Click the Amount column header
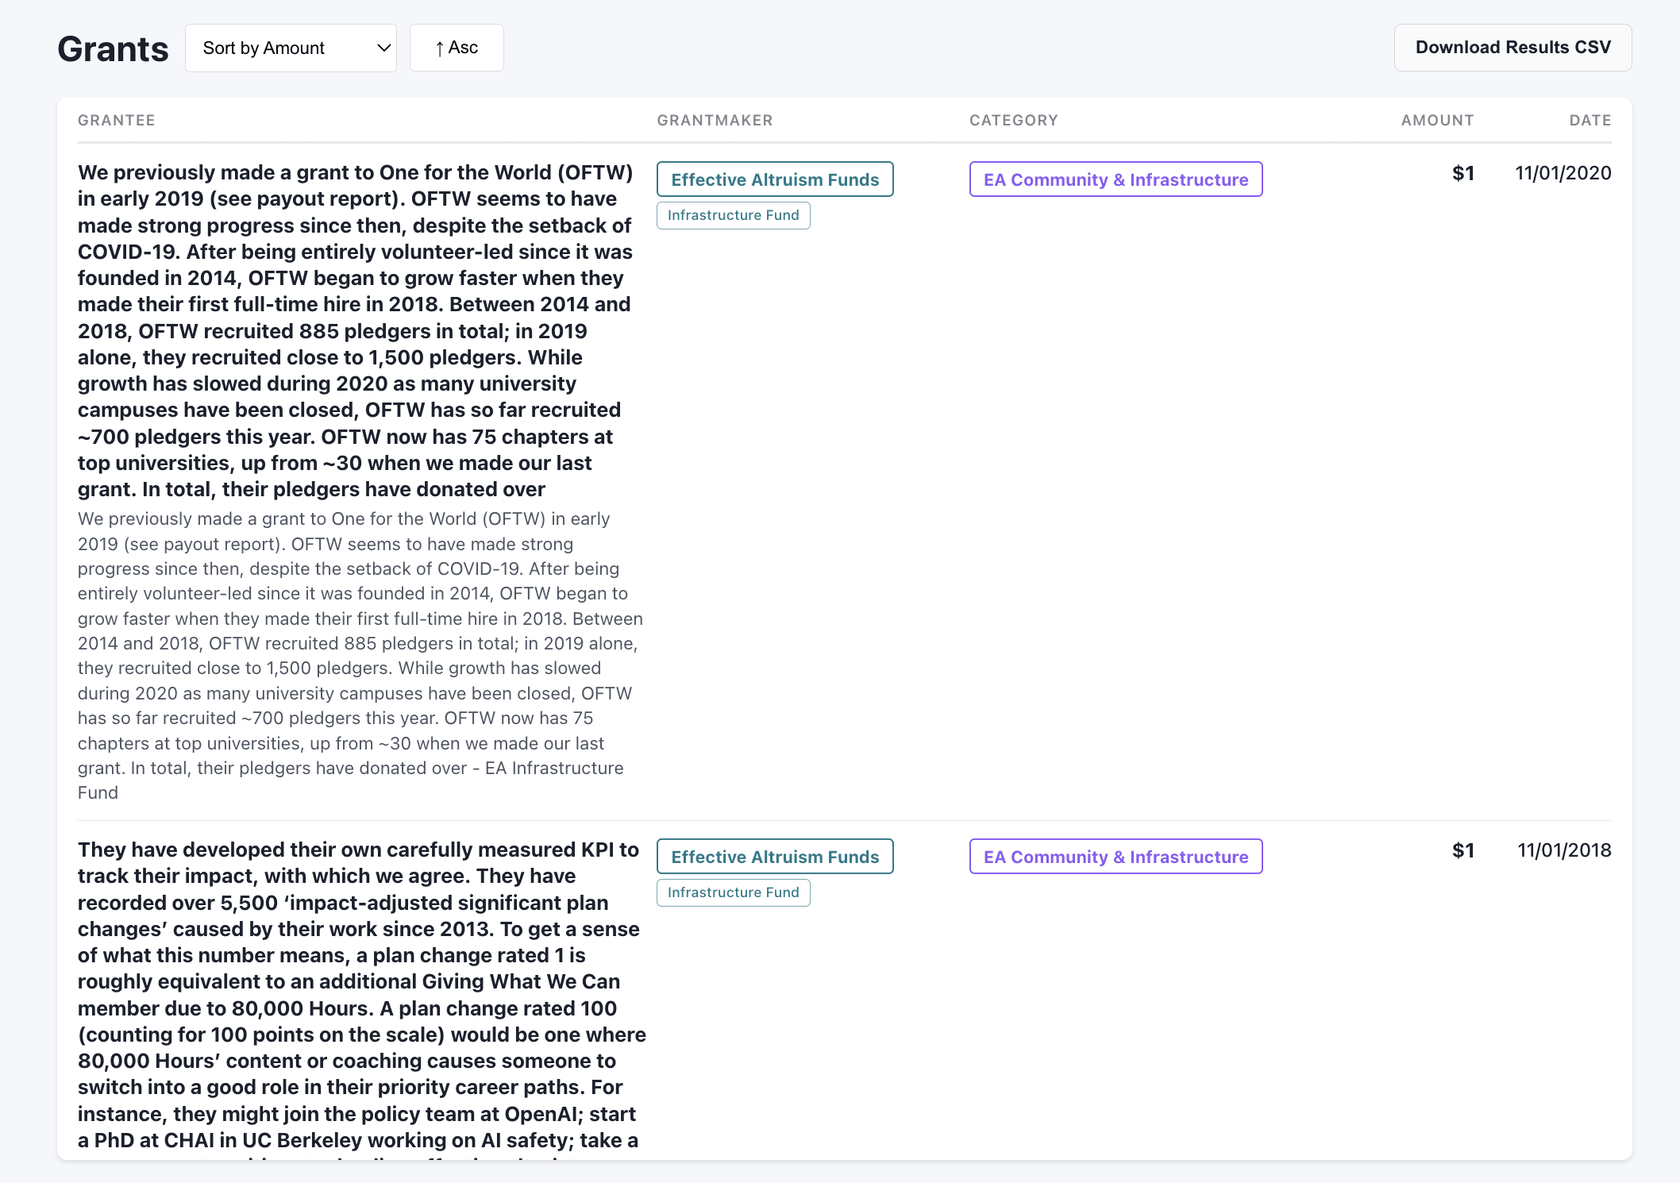The width and height of the screenshot is (1680, 1183). pyautogui.click(x=1437, y=120)
